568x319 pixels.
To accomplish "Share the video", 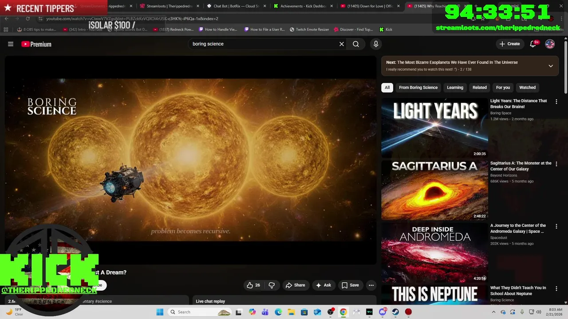I will (295, 285).
